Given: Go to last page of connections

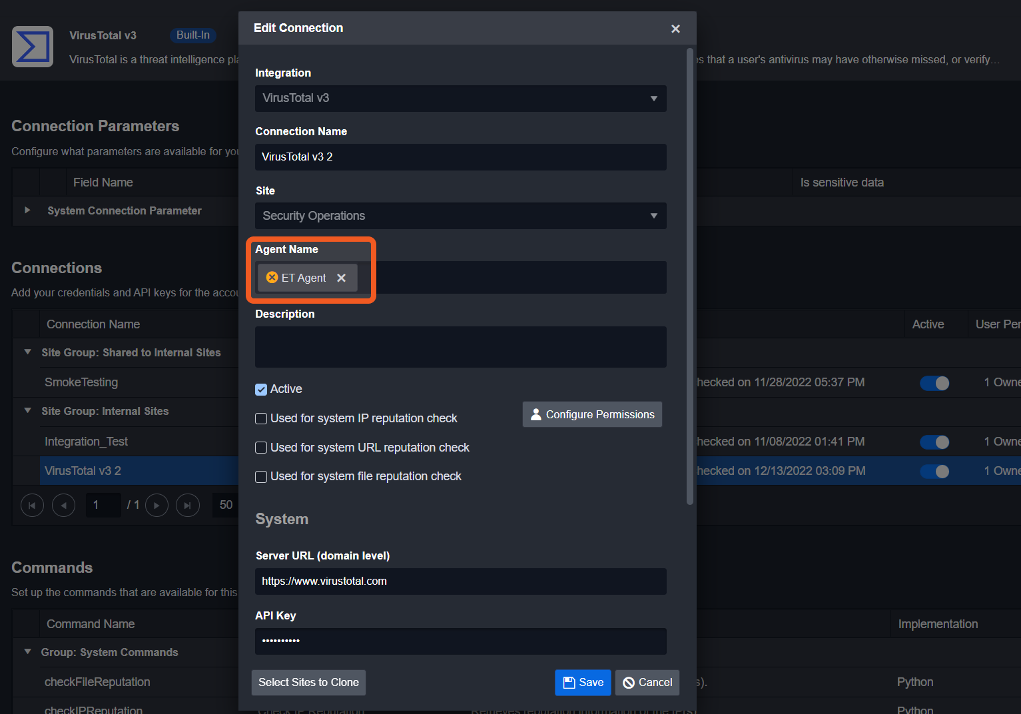Looking at the screenshot, I should point(187,506).
